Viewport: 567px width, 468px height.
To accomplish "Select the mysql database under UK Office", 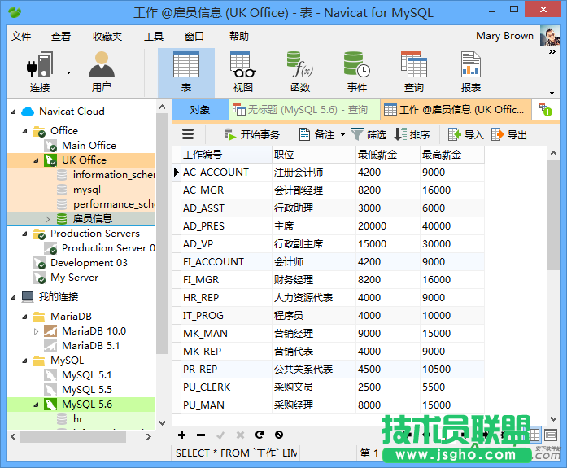I will [87, 190].
